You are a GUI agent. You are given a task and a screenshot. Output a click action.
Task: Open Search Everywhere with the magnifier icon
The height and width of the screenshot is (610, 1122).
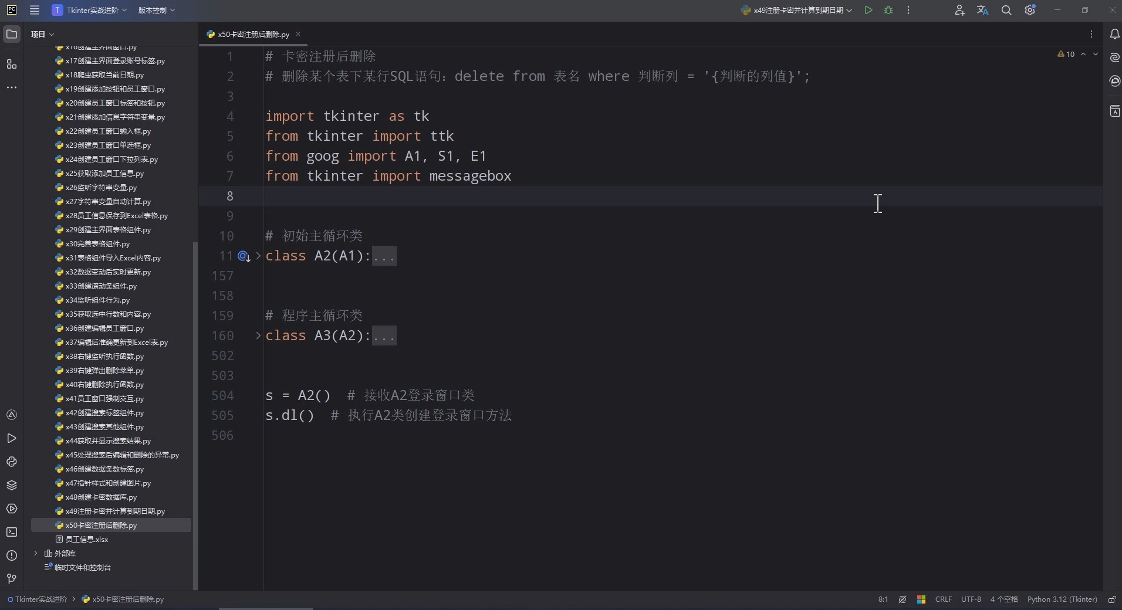tap(1007, 10)
